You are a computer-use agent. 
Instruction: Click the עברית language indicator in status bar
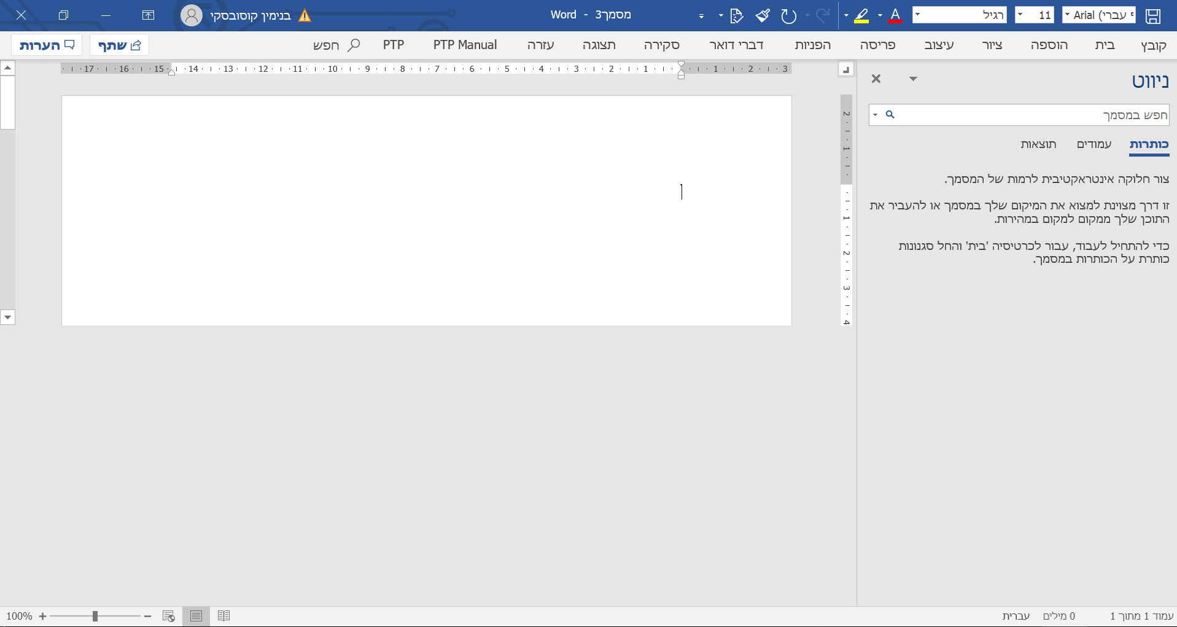pos(1016,616)
